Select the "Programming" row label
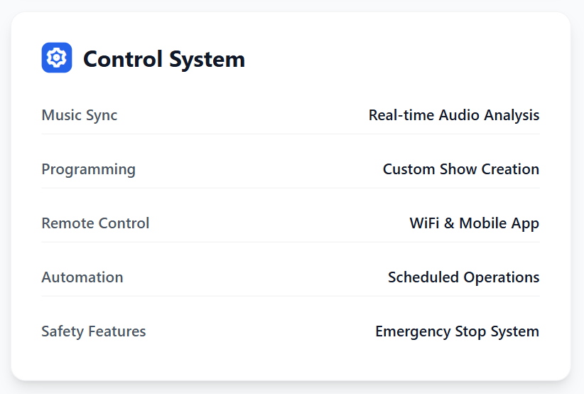Screen dimensions: 584x394 [x=89, y=169]
